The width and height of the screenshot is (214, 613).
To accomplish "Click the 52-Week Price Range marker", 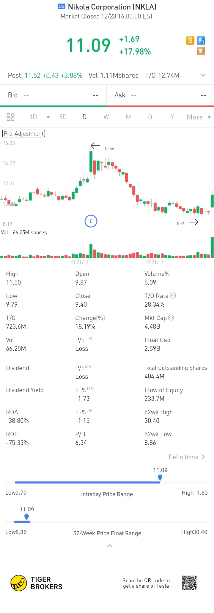I will [x=27, y=517].
